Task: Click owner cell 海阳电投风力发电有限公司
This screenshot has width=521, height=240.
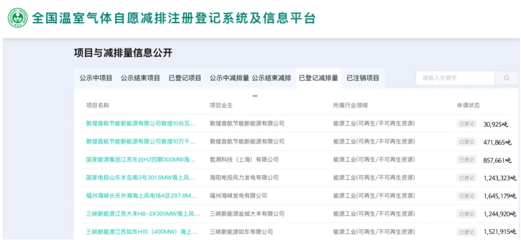Action: coord(244,177)
